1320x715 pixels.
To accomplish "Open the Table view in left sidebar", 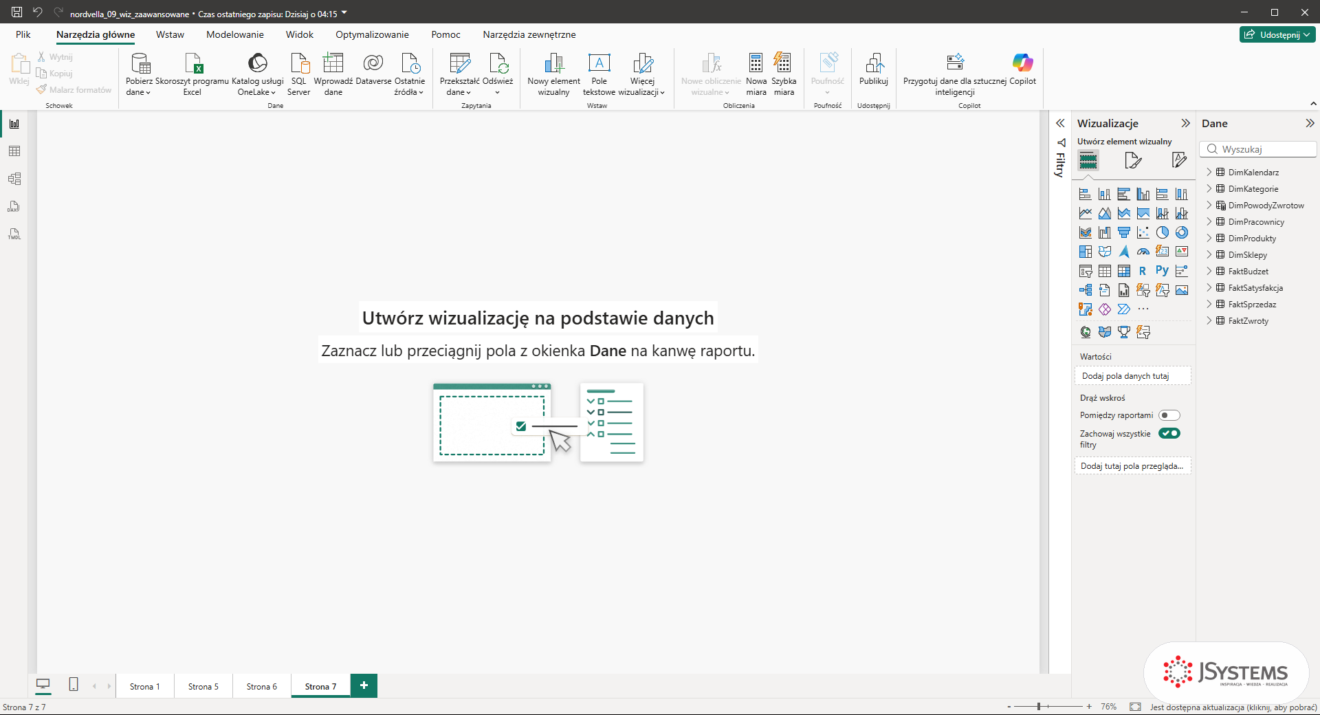I will (14, 151).
